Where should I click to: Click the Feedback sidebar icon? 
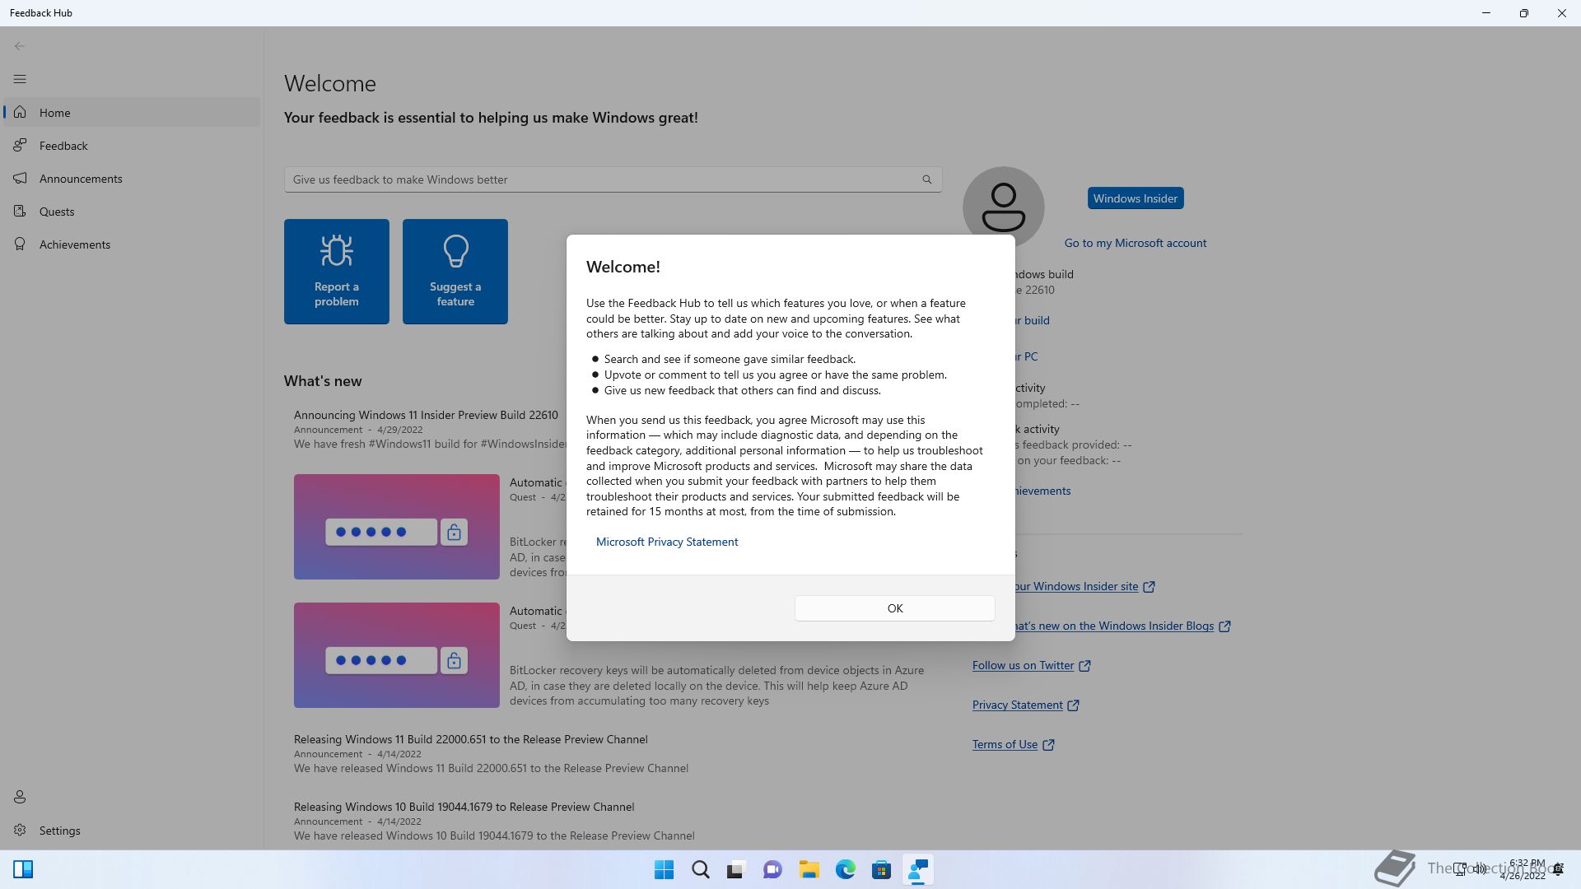pyautogui.click(x=20, y=145)
